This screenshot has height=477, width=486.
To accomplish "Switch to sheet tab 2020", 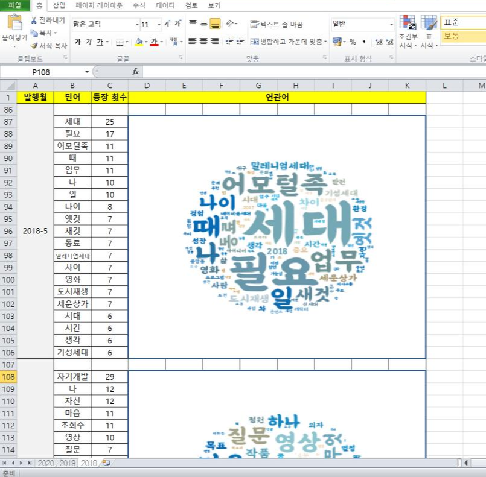I will coord(46,463).
